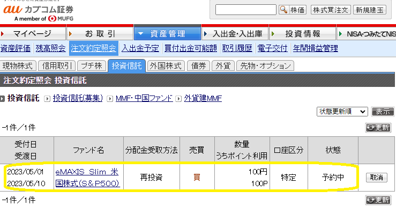Click arrow icon before MMF・中国ファンド

tap(110, 99)
